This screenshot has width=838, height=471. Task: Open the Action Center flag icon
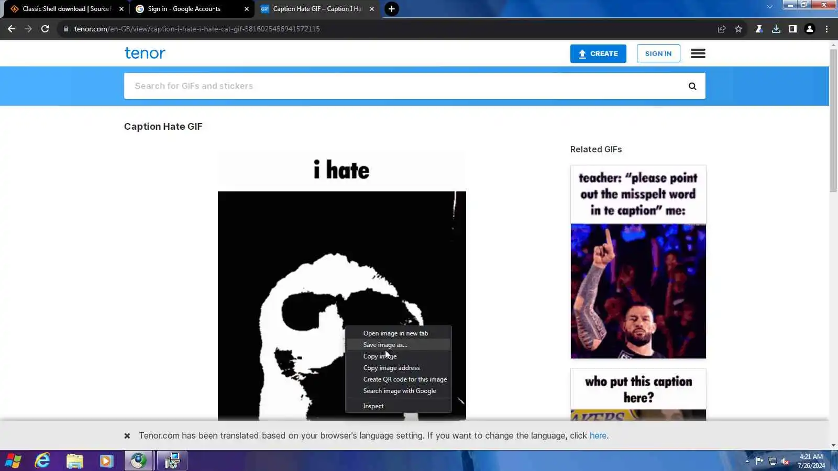pyautogui.click(x=760, y=461)
